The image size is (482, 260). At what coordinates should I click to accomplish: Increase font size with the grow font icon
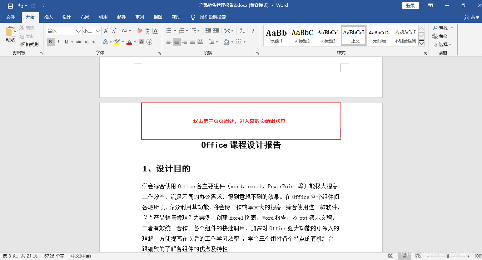pos(106,31)
